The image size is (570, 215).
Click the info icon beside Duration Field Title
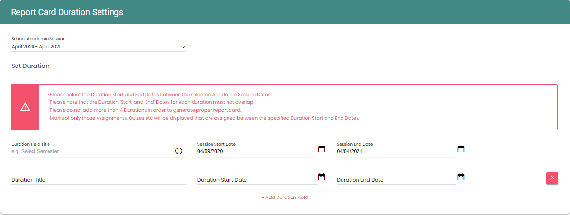pyautogui.click(x=179, y=151)
